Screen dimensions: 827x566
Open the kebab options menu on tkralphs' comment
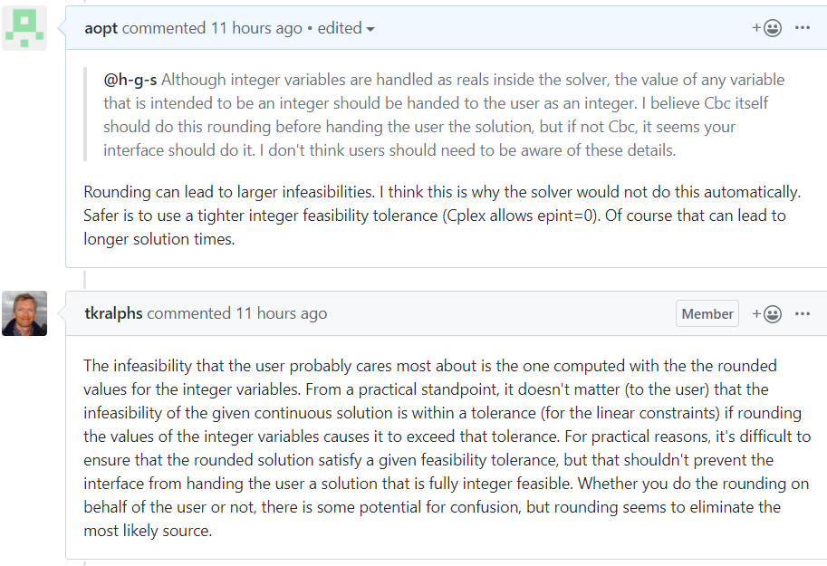click(x=801, y=313)
